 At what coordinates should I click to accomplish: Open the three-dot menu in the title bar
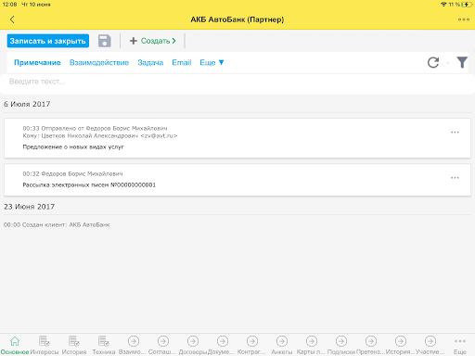(464, 19)
